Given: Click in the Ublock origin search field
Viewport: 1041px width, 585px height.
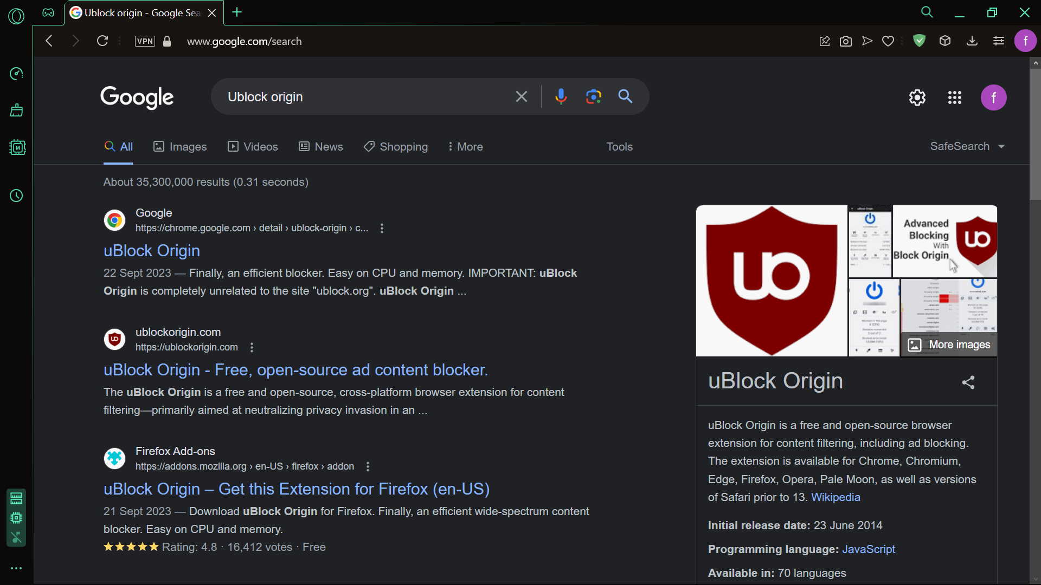Looking at the screenshot, I should 361,96.
